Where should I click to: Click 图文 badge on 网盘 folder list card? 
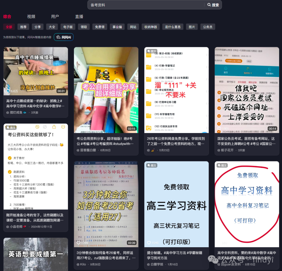point(152,51)
